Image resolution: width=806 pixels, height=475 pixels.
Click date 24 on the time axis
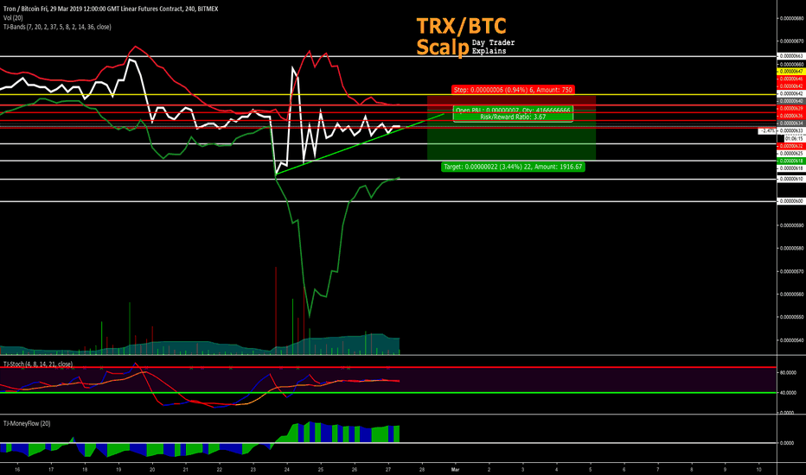287,469
